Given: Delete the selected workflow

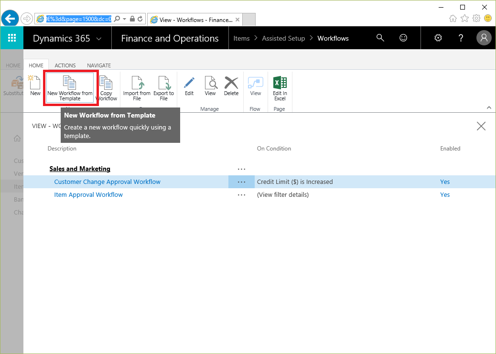Looking at the screenshot, I should tap(231, 86).
